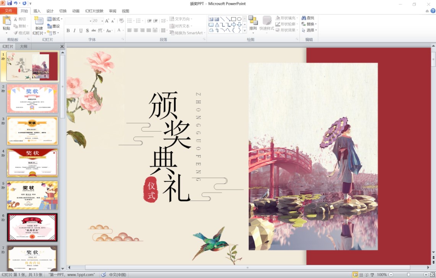
Task: Switch to the 切换 Transitions tab
Action: point(63,11)
